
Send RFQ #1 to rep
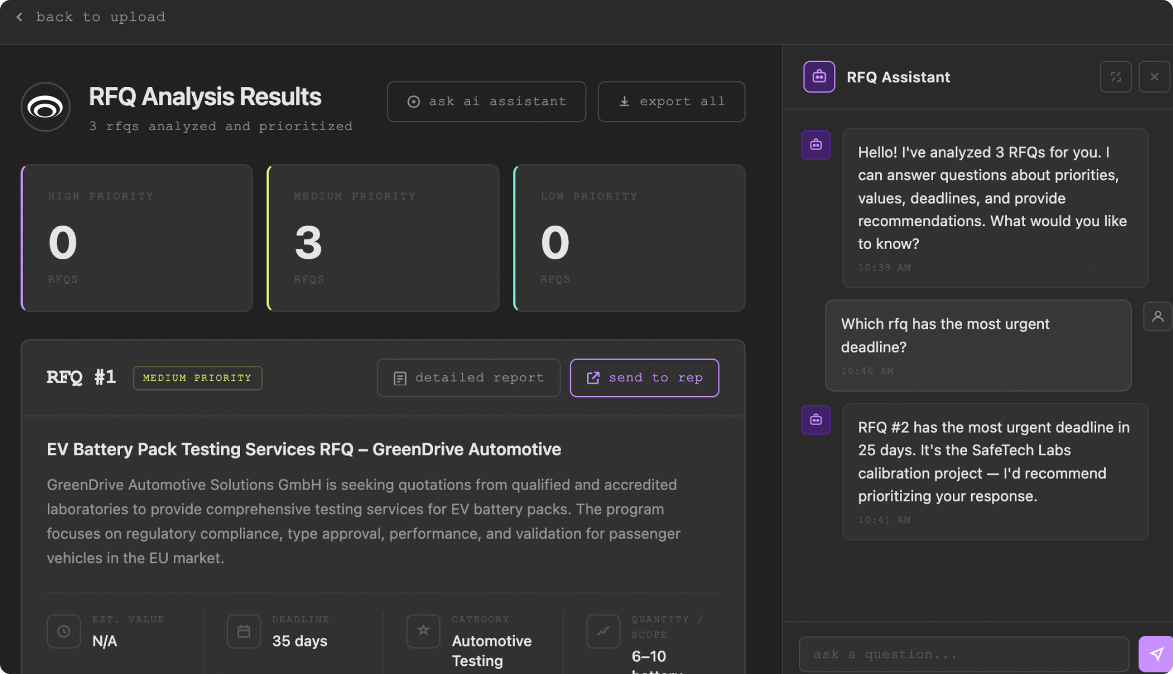644,378
